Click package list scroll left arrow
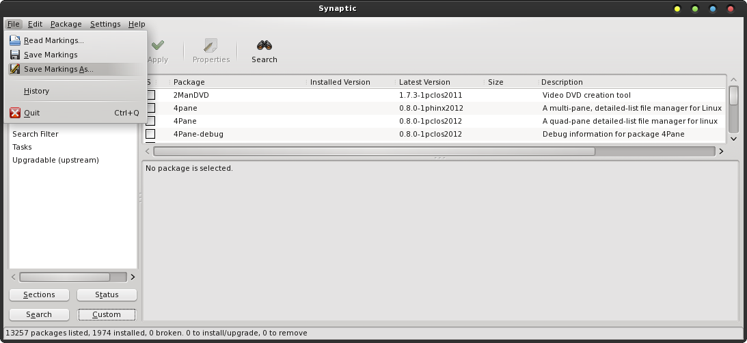This screenshot has height=343, width=747. click(147, 152)
